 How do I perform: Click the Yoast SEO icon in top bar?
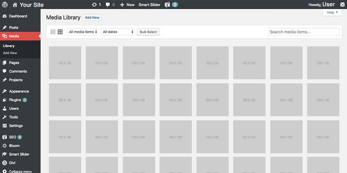tap(167, 5)
